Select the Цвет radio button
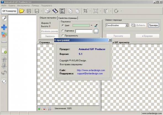Viewport: 163px width, 115px height. 63,25
